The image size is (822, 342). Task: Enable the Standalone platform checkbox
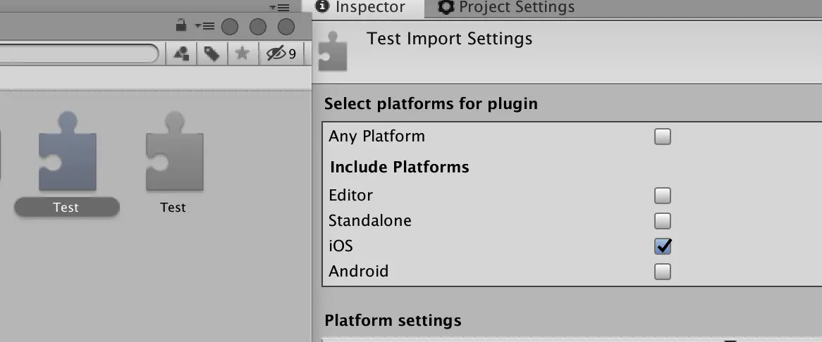coord(663,221)
